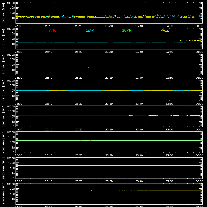Click the 23:00 tick under 8800 MHz panel

(x=19, y=181)
